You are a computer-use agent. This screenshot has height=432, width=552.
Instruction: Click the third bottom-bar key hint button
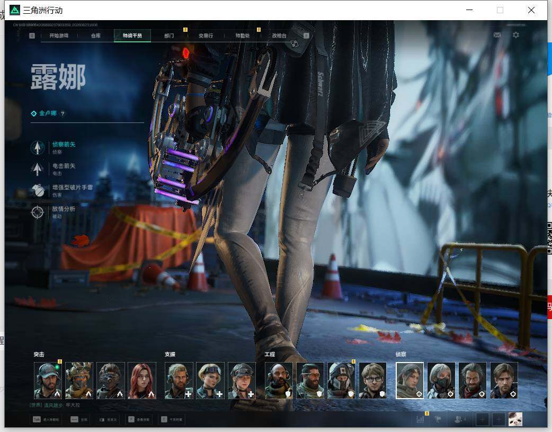pyautogui.click(x=108, y=419)
